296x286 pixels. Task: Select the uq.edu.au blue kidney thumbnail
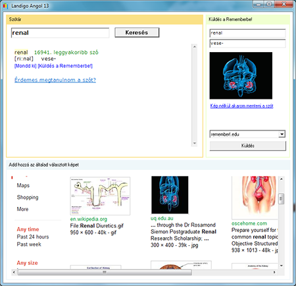point(170,195)
